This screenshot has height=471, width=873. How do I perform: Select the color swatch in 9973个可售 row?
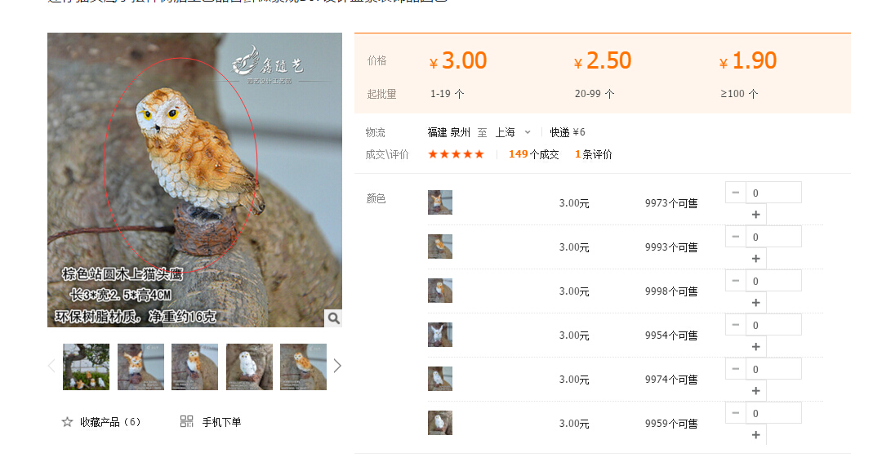click(x=440, y=202)
